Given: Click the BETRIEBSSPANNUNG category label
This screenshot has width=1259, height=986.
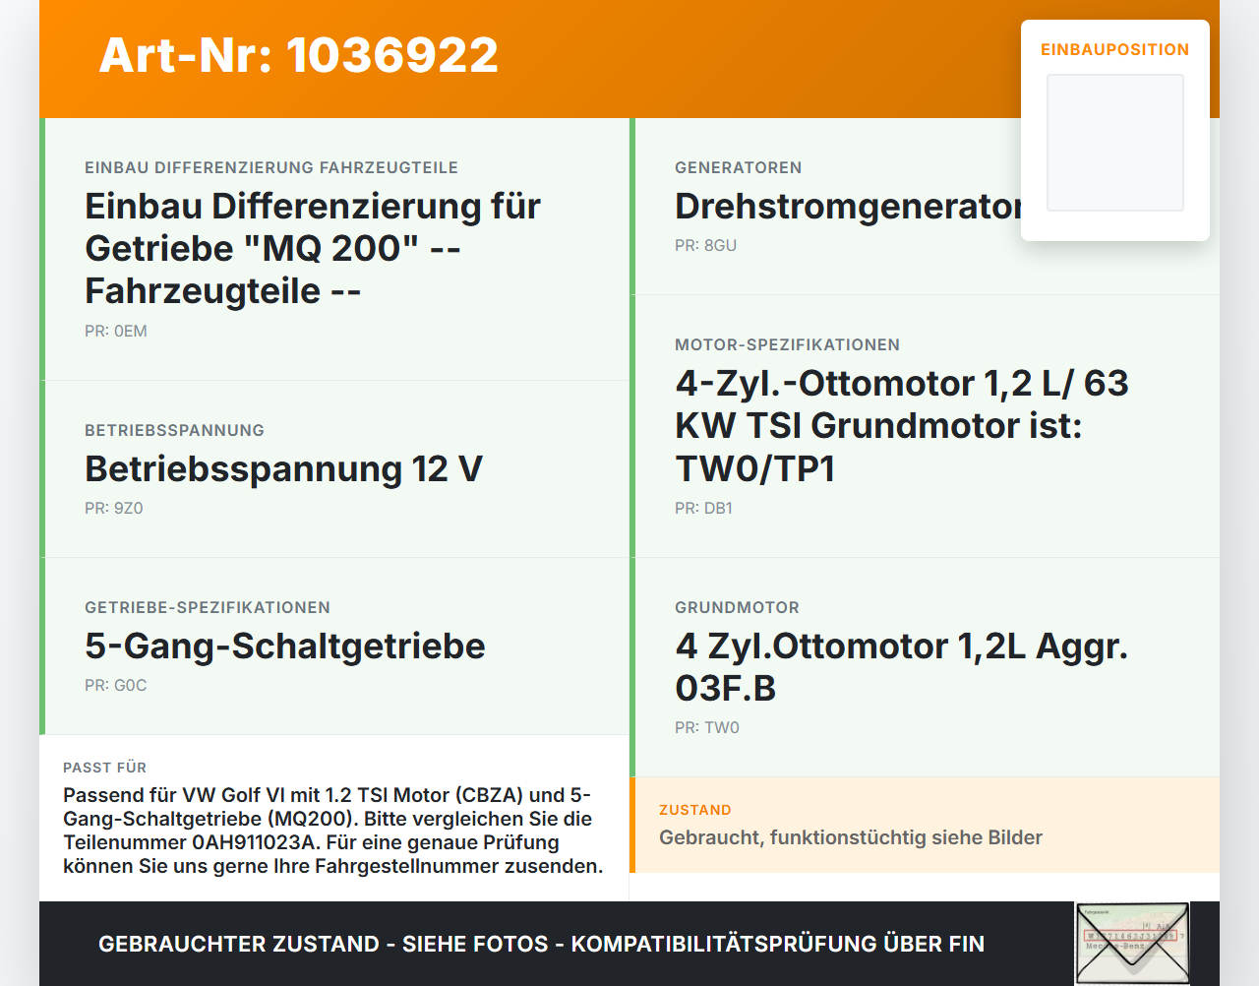Looking at the screenshot, I should click(x=174, y=431).
